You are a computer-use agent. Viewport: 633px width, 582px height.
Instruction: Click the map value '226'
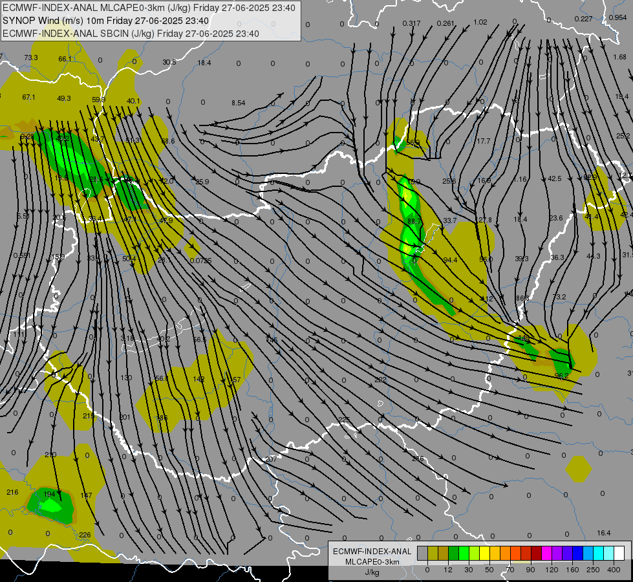coord(85,535)
